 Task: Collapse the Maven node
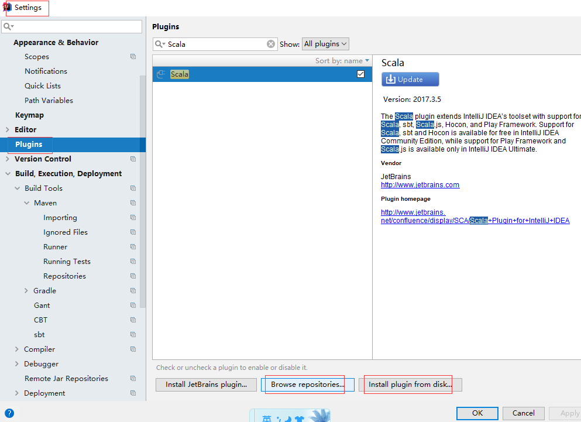tap(27, 203)
